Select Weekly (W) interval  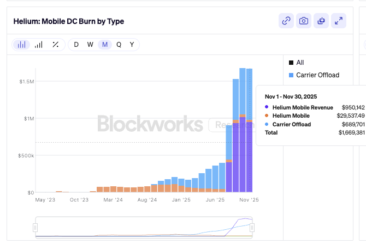coord(90,45)
